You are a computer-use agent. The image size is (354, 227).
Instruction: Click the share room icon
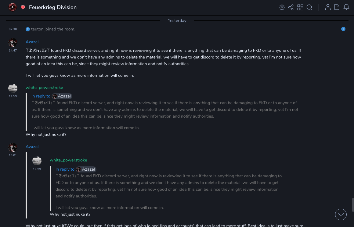[291, 7]
